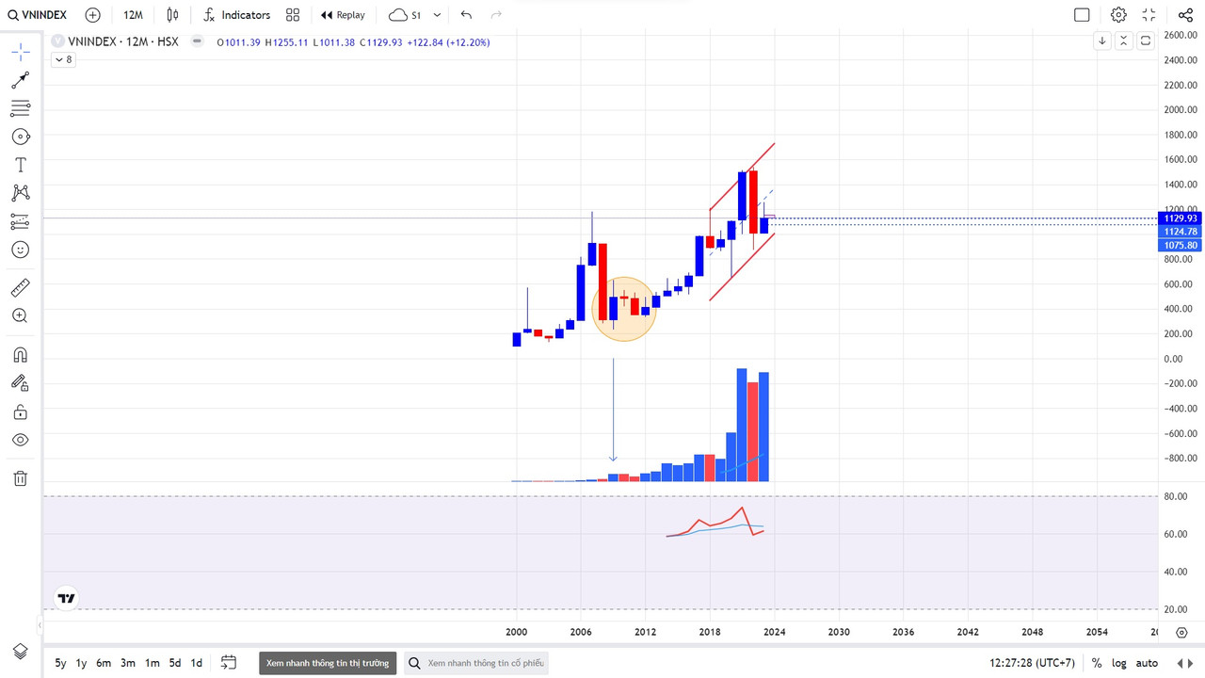This screenshot has height=678, width=1205.
Task: Open the forecasting and measurement tools
Action: pos(20,221)
